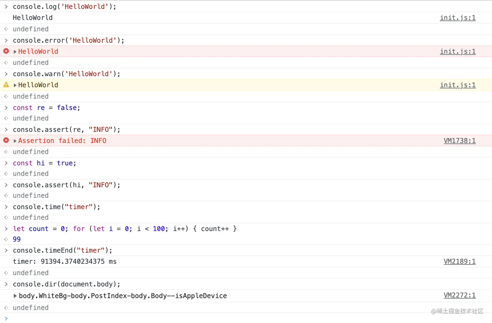
Task: Open init.js:1 link on the error row
Action: (x=458, y=51)
